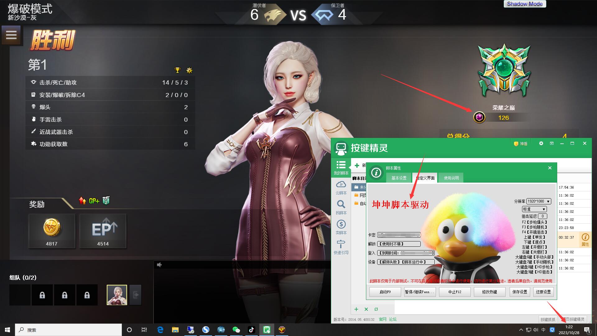Open File Explorer from taskbar
This screenshot has width=597, height=336.
(x=175, y=330)
